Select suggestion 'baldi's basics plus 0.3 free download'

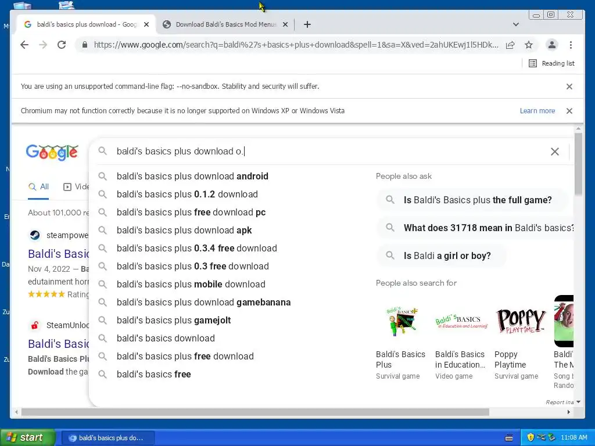point(192,266)
